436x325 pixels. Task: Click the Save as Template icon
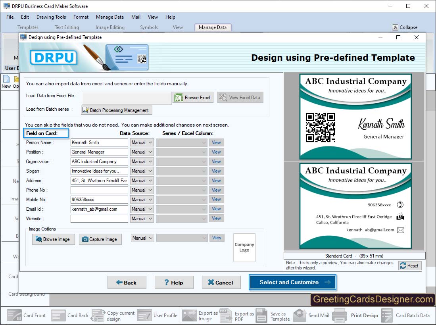click(261, 315)
